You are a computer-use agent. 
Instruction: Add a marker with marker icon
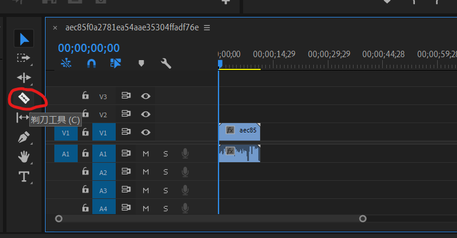(x=141, y=63)
